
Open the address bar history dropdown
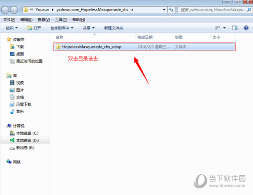click(164, 10)
